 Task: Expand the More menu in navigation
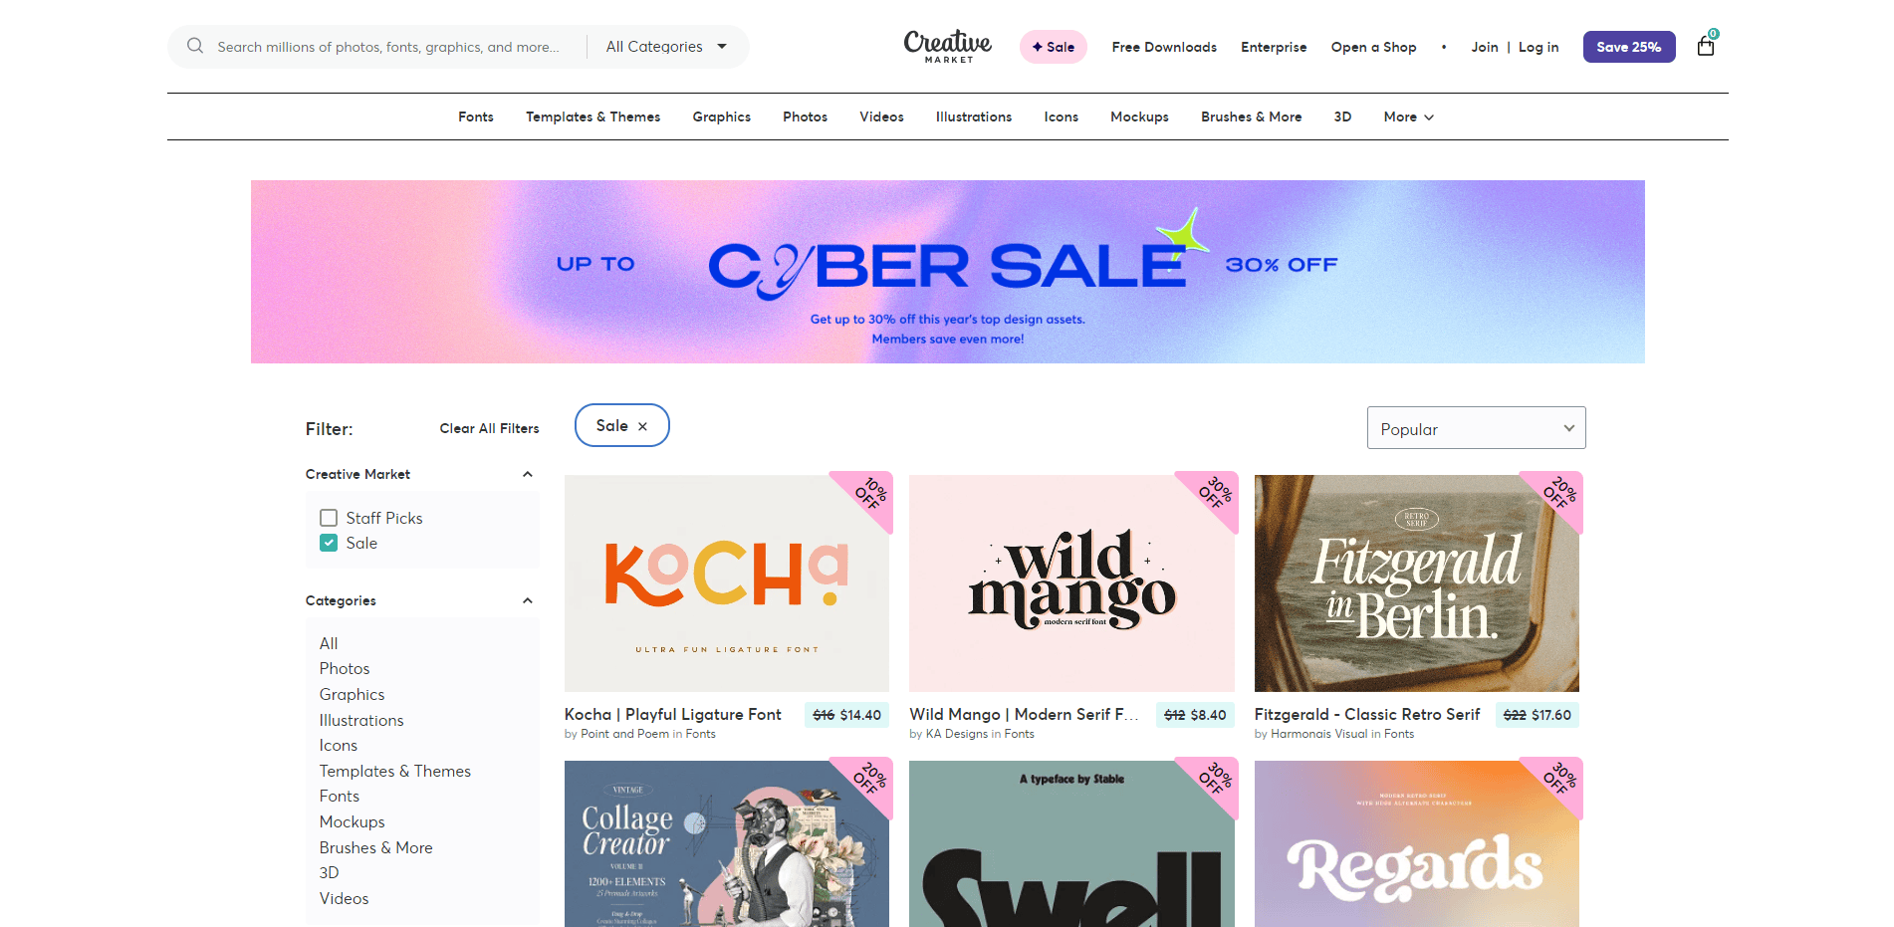(1408, 117)
